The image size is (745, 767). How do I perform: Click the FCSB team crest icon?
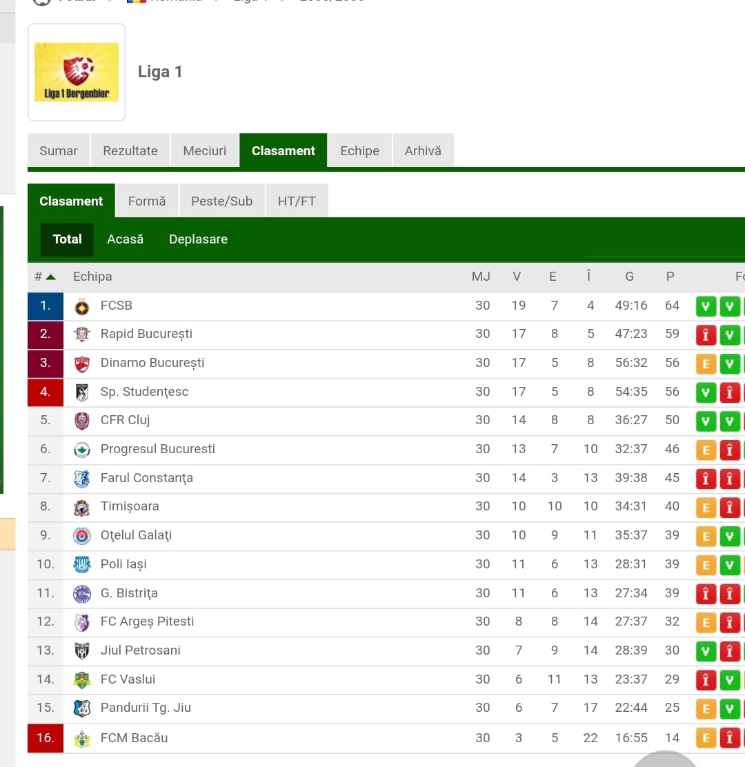pyautogui.click(x=81, y=307)
